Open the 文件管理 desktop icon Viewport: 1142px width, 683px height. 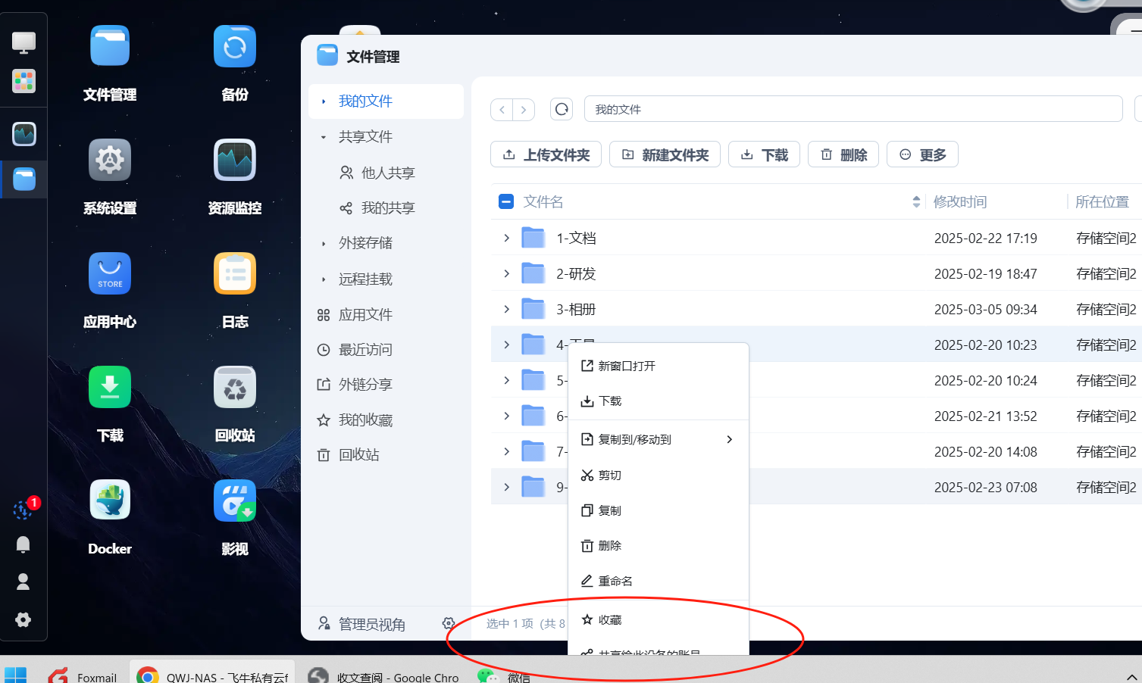tap(110, 46)
